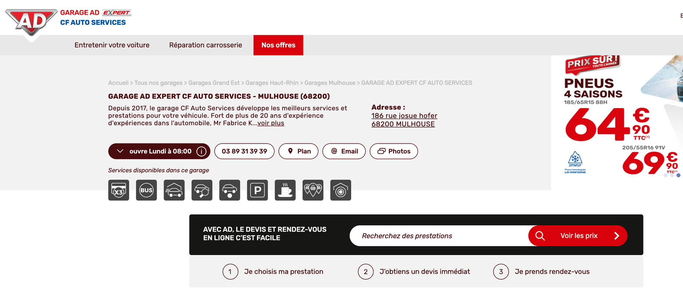The height and width of the screenshot is (291, 683).
Task: Click the white arrow chevron in Voir les prix
Action: pyautogui.click(x=617, y=235)
